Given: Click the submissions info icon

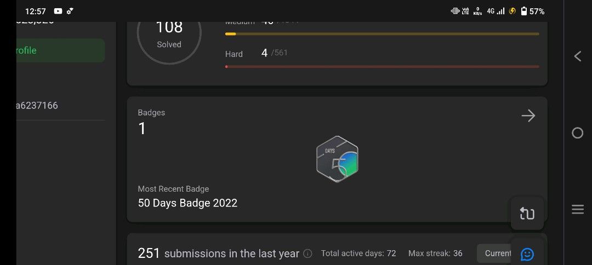Looking at the screenshot, I should (x=308, y=254).
